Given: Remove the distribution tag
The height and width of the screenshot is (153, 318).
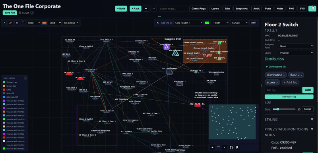Looking at the screenshot, I should pyautogui.click(x=284, y=76).
